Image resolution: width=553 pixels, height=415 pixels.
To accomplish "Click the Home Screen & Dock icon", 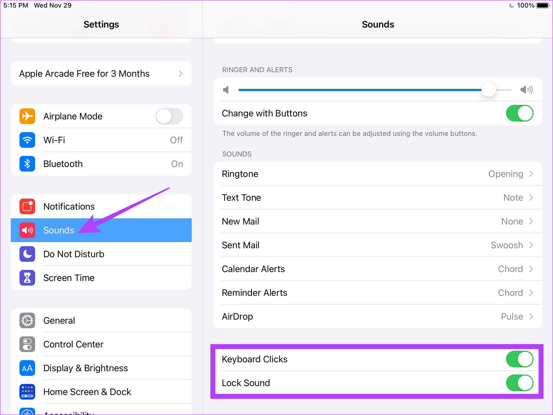I will click(x=27, y=392).
